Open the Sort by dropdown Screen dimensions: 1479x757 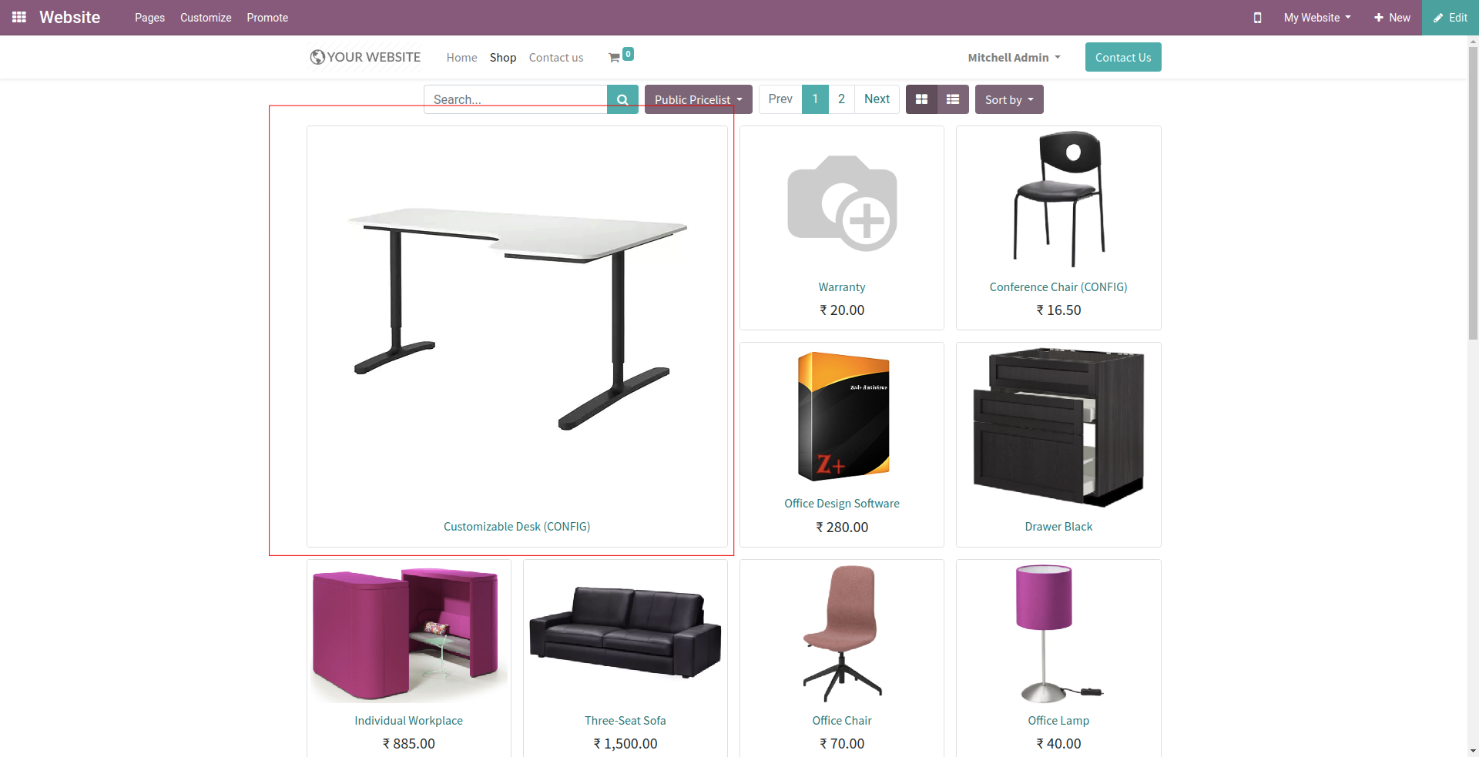coord(1009,99)
